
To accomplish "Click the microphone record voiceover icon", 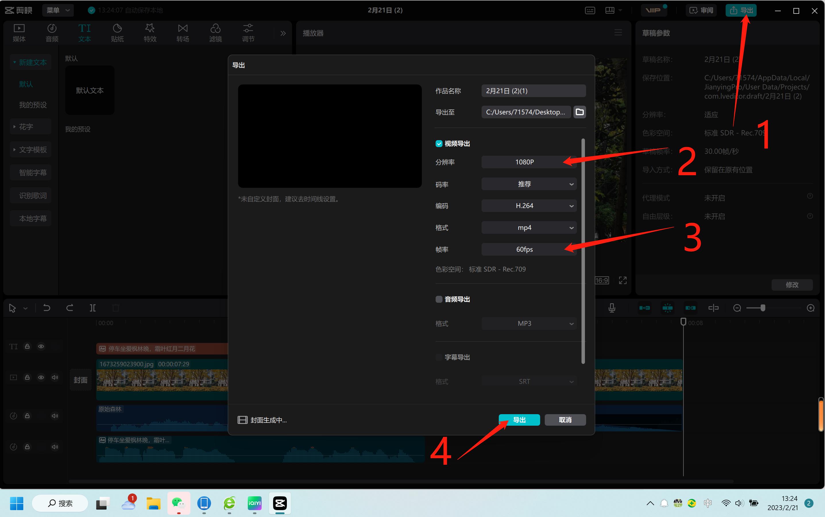I will [x=612, y=308].
